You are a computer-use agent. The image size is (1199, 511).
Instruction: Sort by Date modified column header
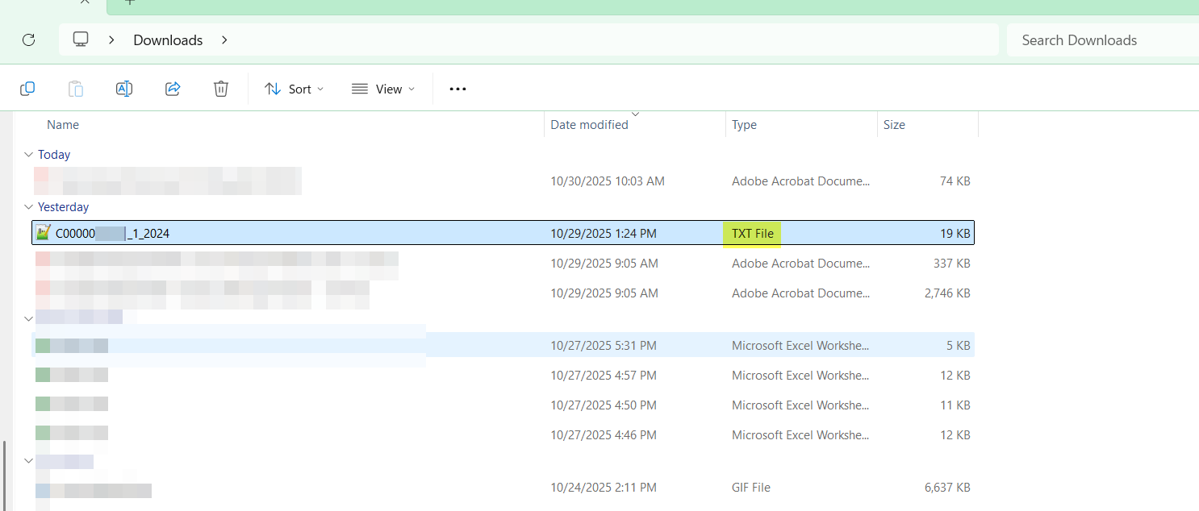click(589, 125)
